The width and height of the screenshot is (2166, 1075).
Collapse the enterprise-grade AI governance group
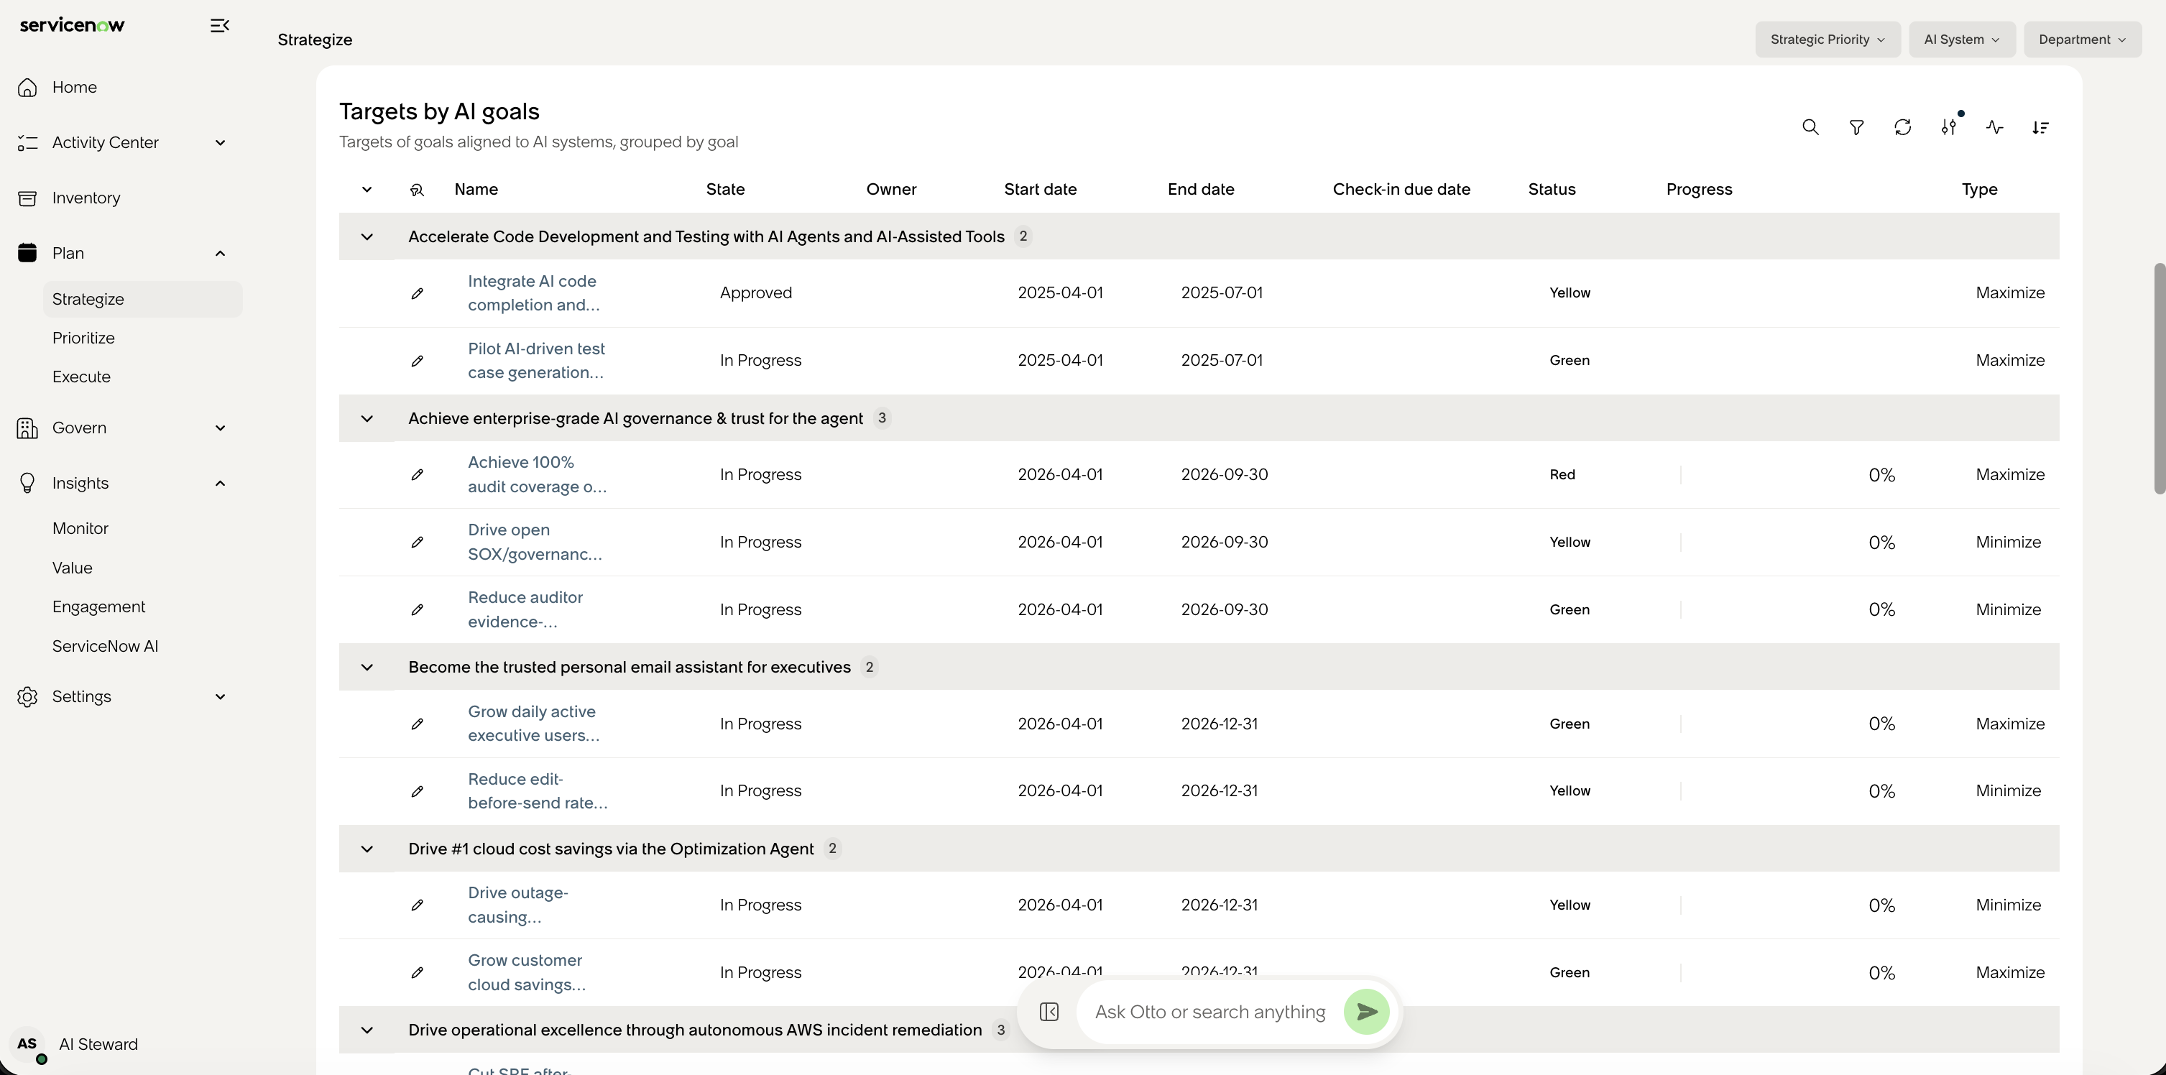pos(367,418)
